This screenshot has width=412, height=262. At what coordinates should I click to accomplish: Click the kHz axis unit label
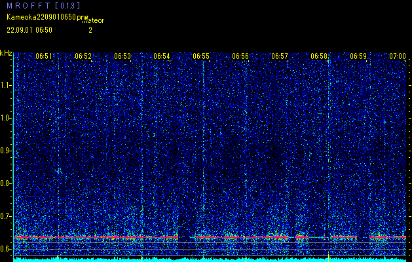click(6, 53)
